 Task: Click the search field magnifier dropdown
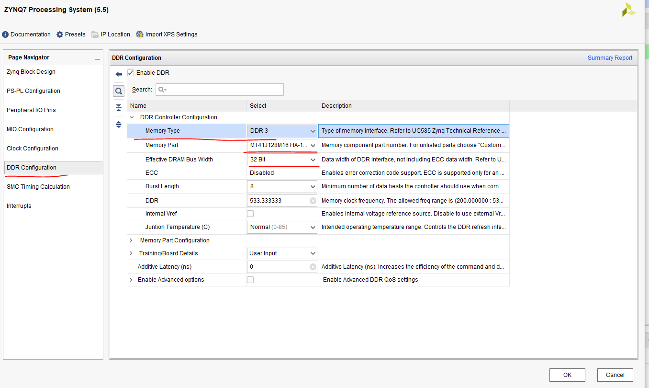163,90
